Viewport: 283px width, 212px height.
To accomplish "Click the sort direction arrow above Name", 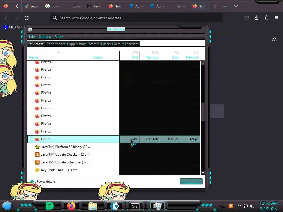I will [59, 52].
